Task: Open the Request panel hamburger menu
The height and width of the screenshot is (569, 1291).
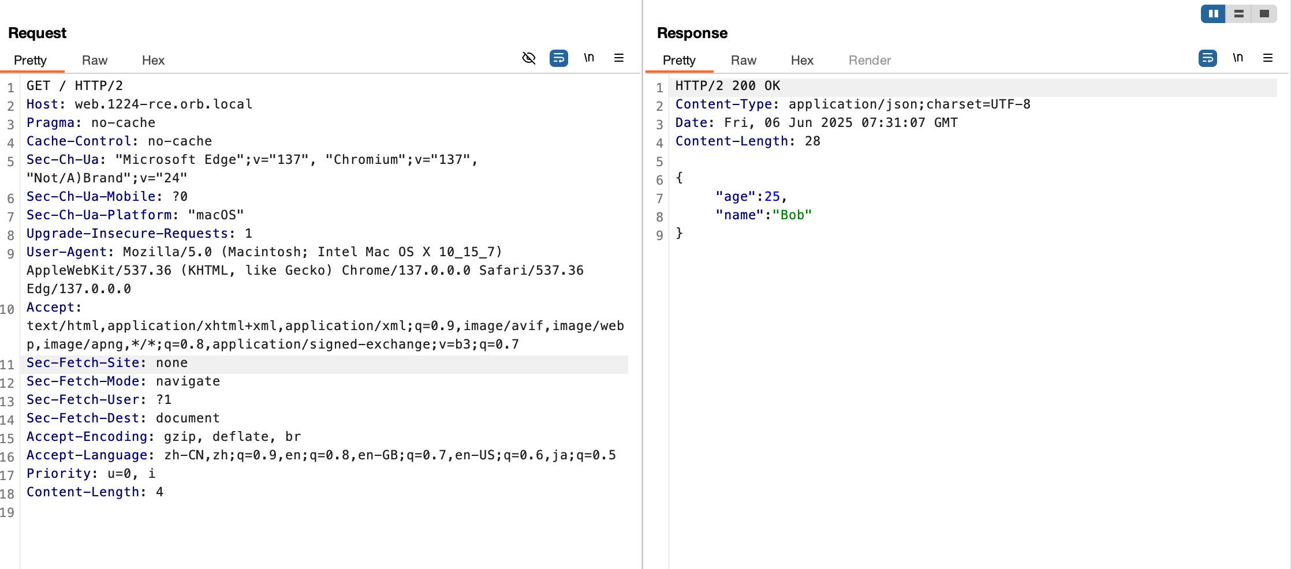Action: point(619,58)
